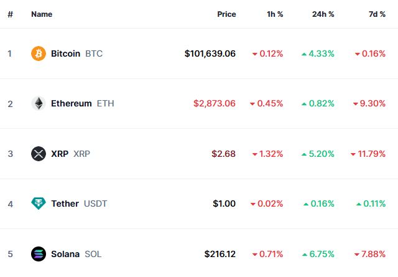Viewport: 398px width, 277px height.
Task: Sort table by Price column header
Action: click(x=226, y=14)
